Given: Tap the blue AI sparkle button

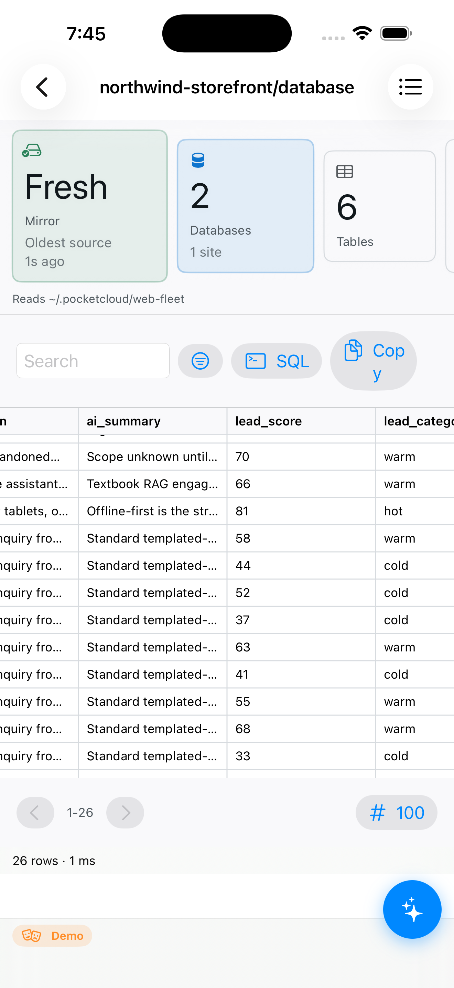Looking at the screenshot, I should tap(412, 909).
